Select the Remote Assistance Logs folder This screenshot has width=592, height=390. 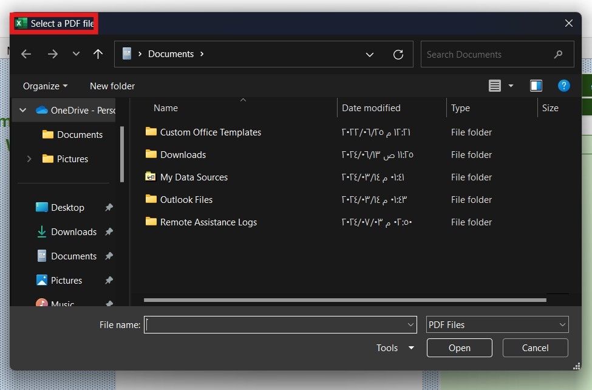point(208,222)
